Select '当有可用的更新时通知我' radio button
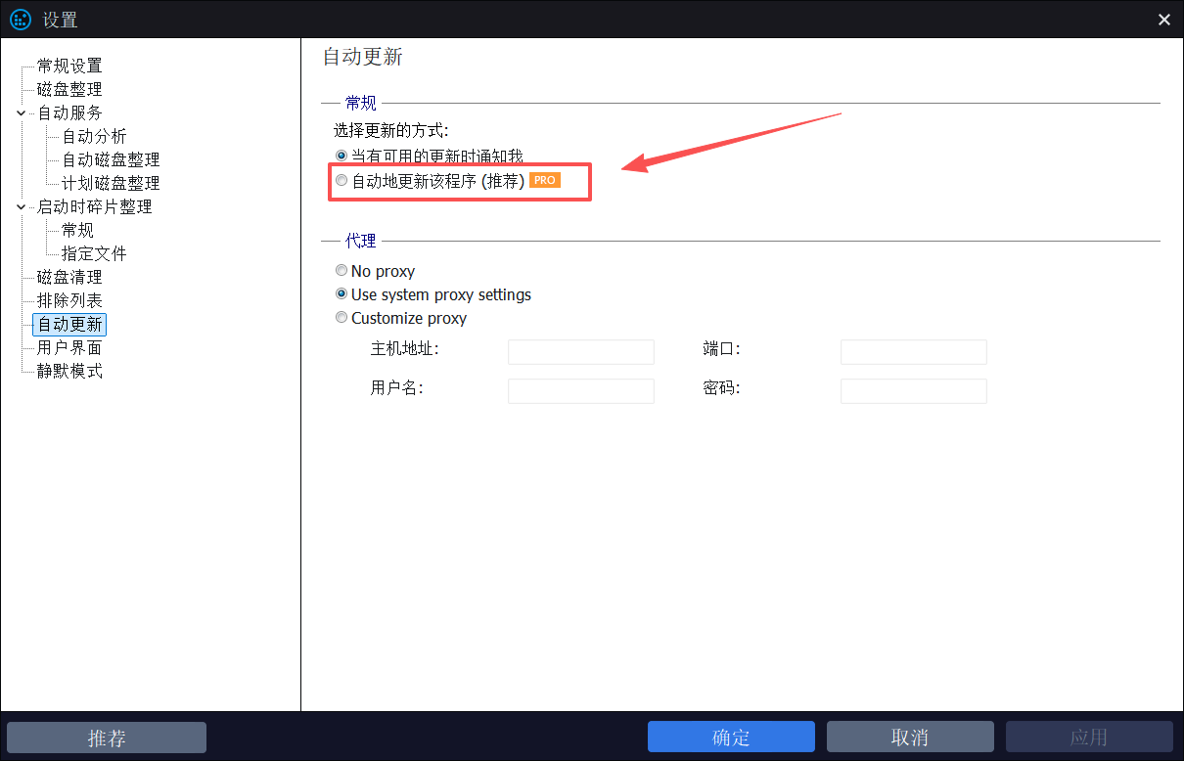This screenshot has height=761, width=1184. coord(341,155)
